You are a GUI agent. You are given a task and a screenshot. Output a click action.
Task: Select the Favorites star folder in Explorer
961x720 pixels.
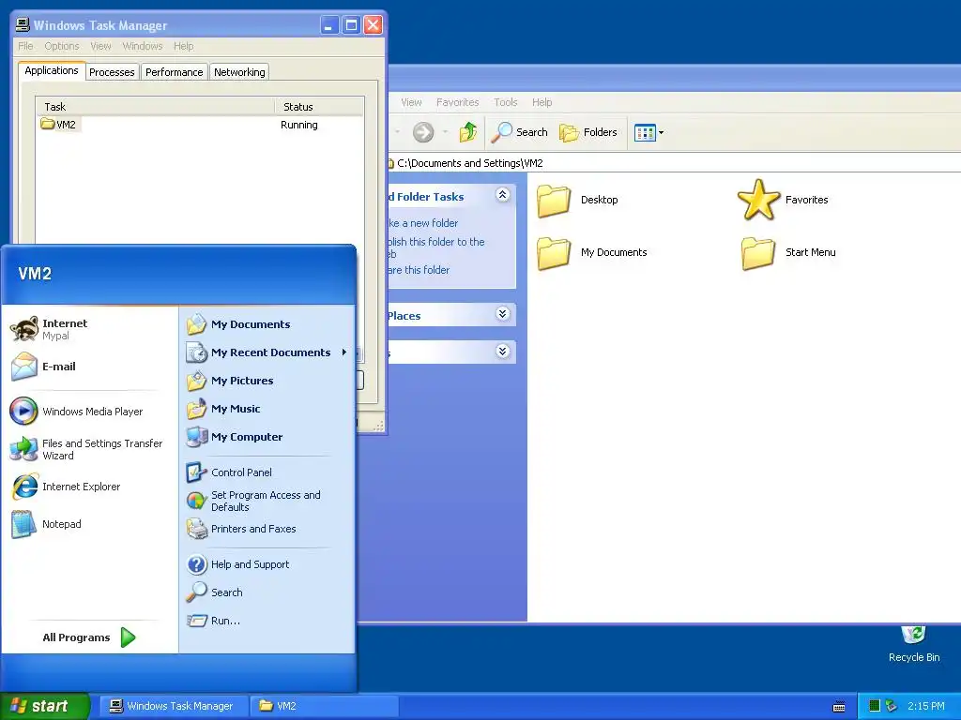[x=784, y=201]
